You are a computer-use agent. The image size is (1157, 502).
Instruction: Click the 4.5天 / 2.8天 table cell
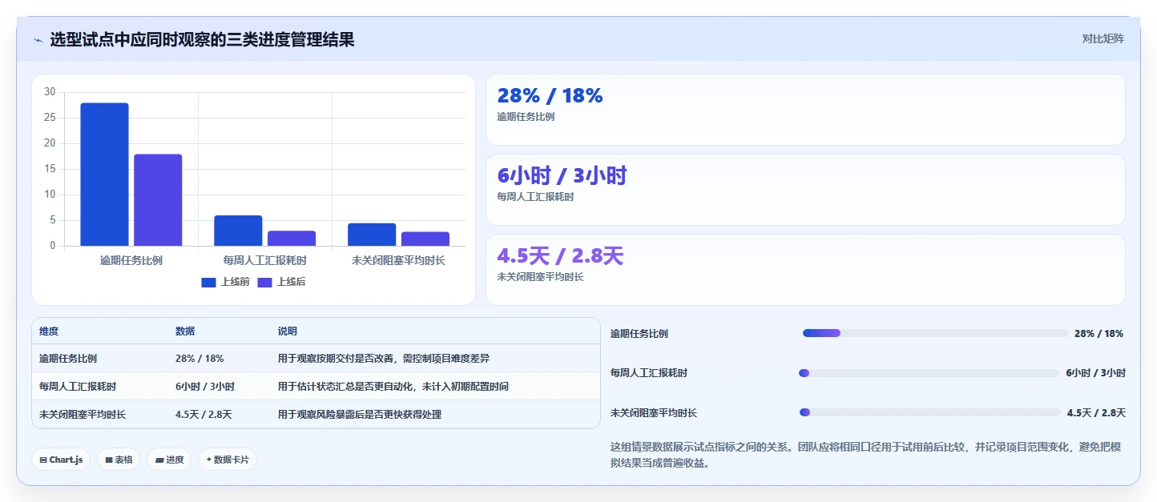click(204, 415)
